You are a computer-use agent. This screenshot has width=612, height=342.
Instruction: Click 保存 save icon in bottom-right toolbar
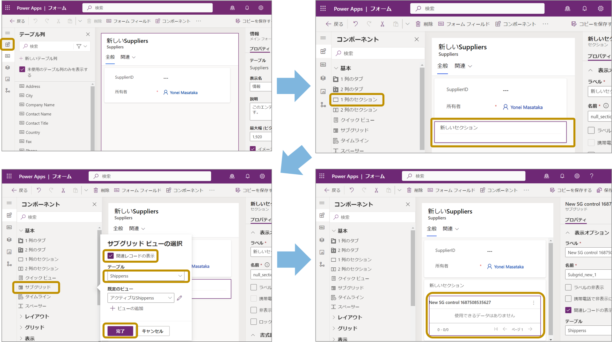tap(600, 190)
